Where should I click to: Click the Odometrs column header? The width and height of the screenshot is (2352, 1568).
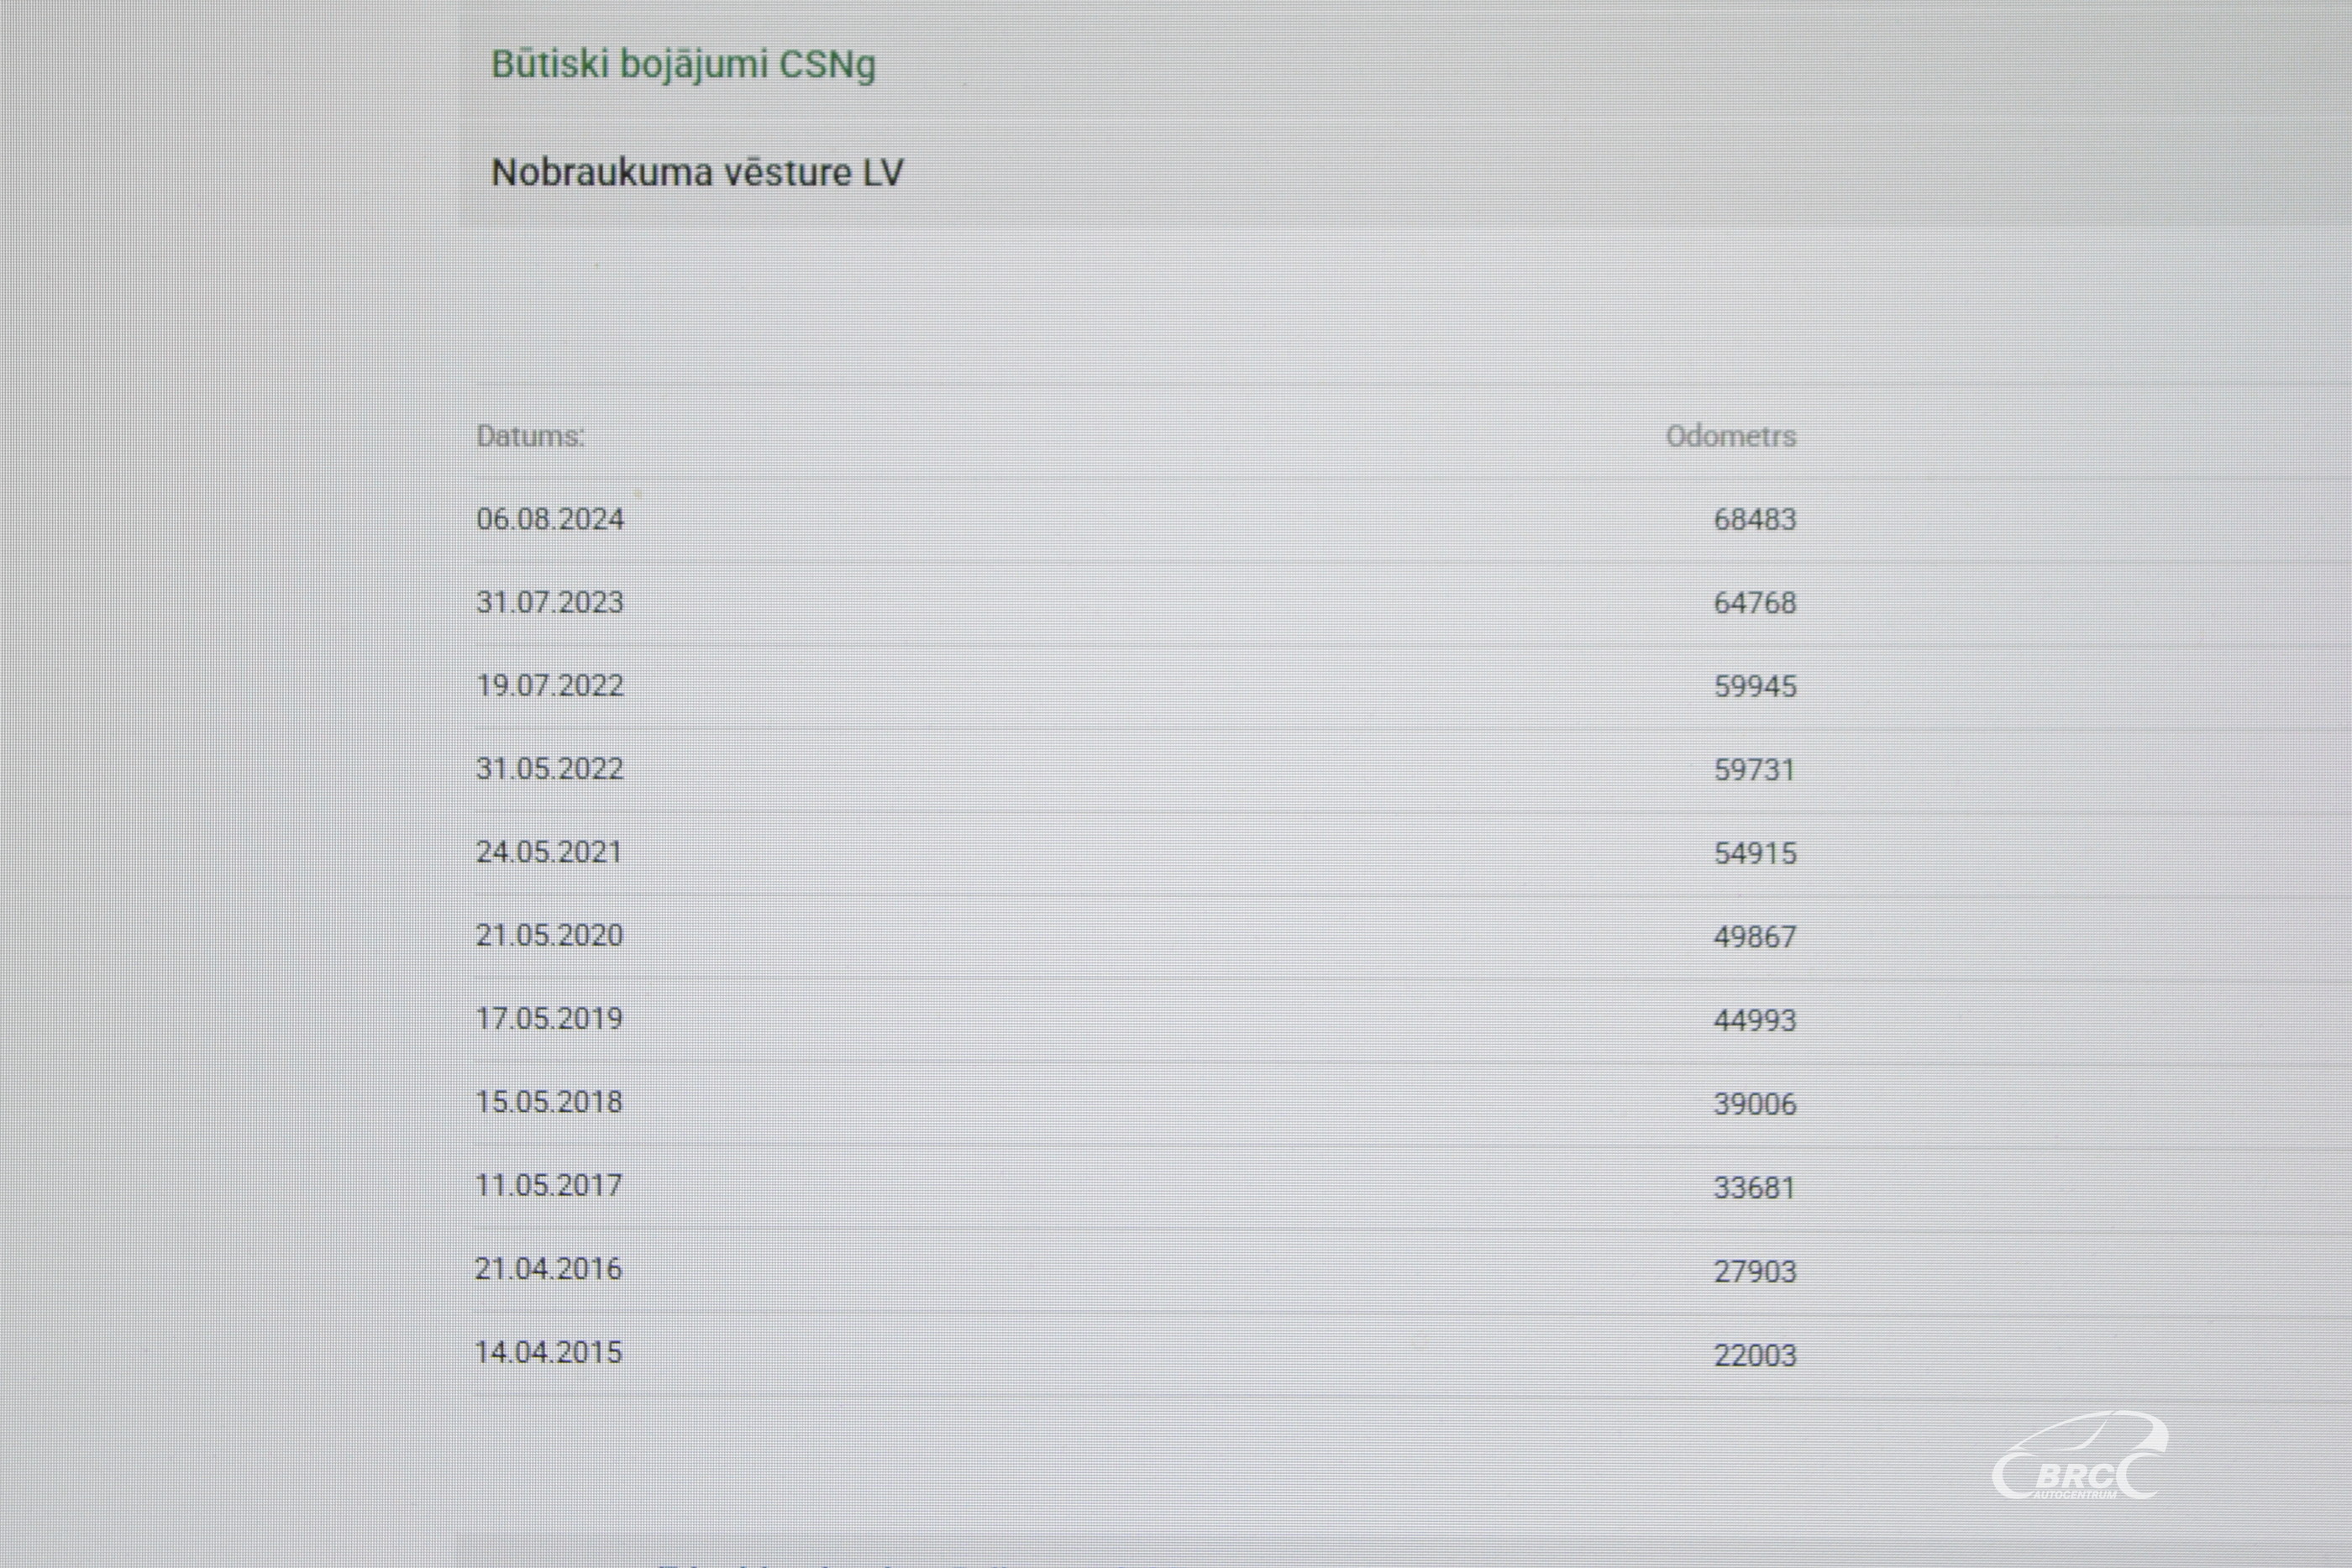(1731, 436)
